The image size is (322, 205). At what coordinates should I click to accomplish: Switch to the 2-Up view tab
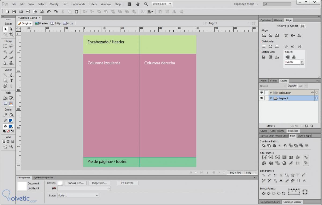pos(56,23)
